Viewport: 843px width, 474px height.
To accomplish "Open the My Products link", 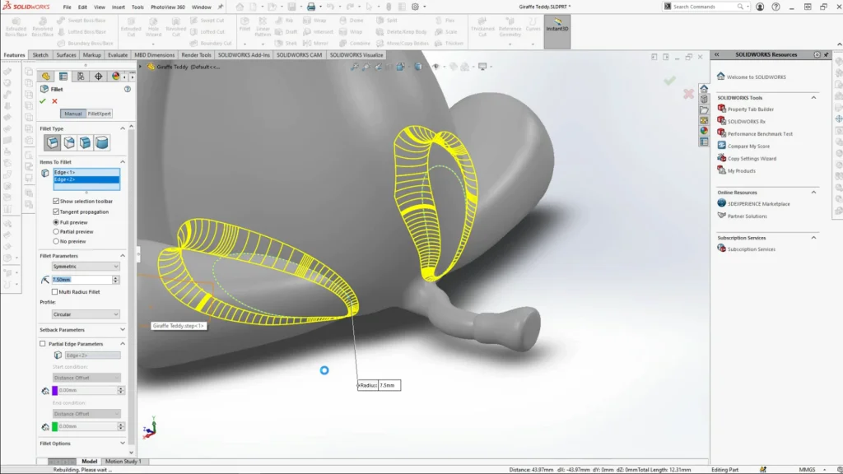I will click(x=741, y=171).
